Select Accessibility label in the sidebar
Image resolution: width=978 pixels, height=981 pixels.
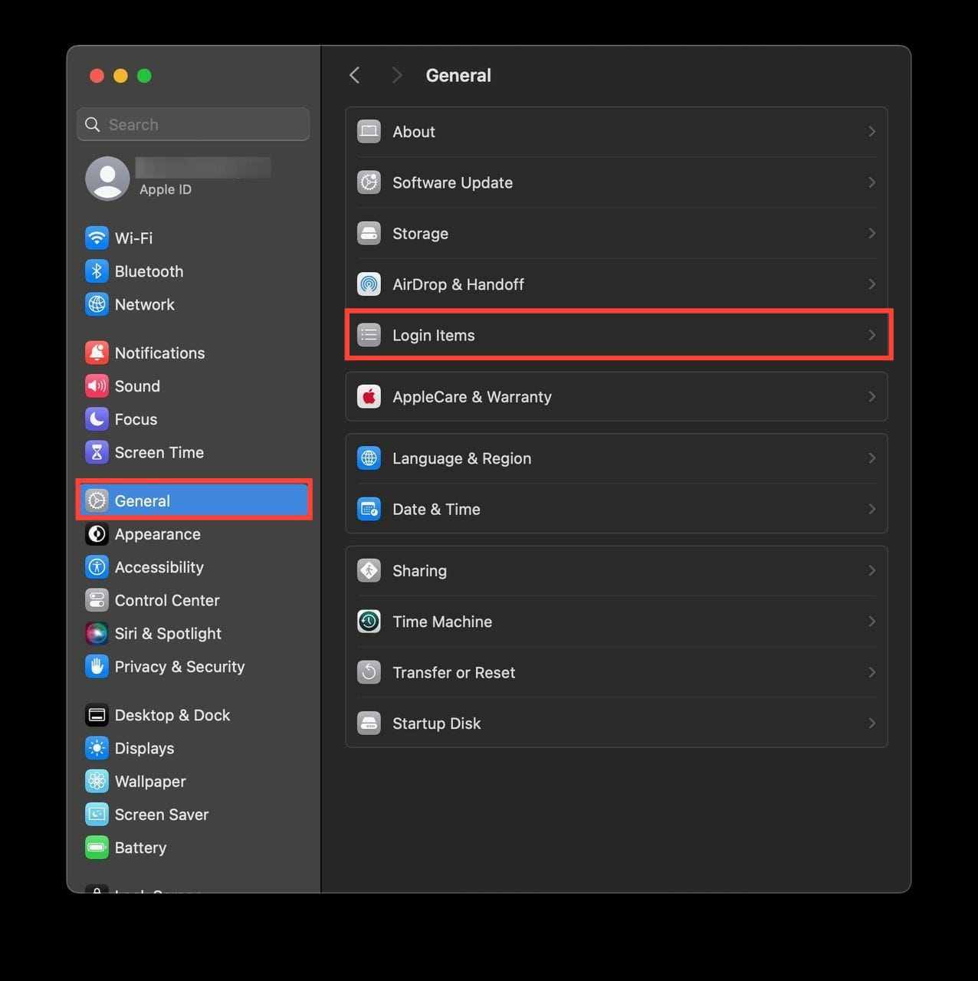(159, 567)
